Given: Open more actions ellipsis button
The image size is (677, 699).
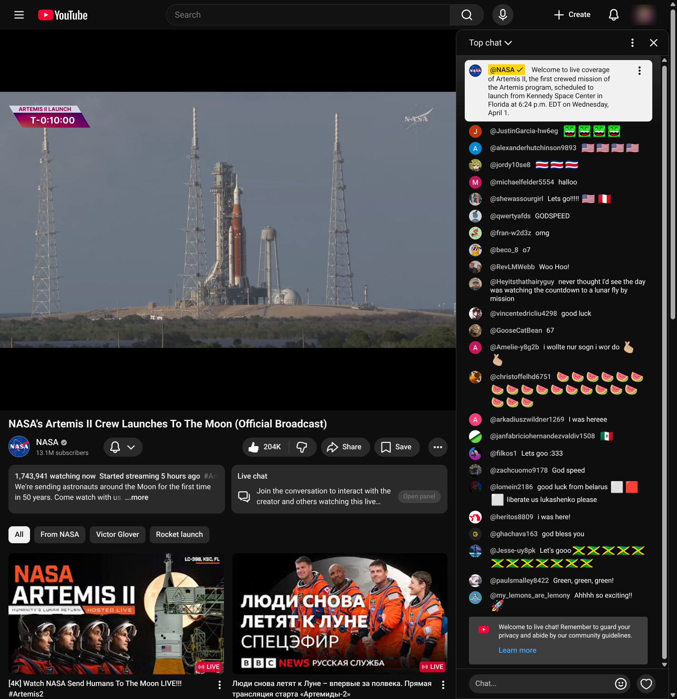Looking at the screenshot, I should tap(438, 447).
